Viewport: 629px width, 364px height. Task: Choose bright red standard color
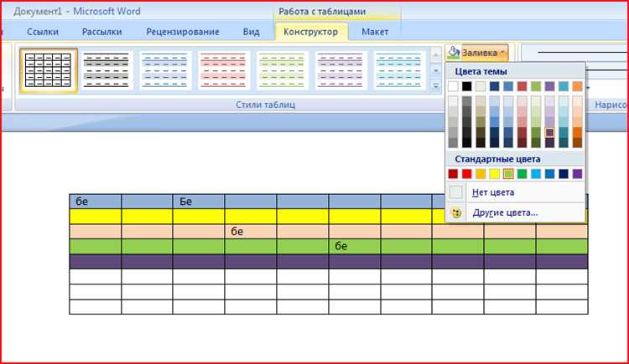466,174
